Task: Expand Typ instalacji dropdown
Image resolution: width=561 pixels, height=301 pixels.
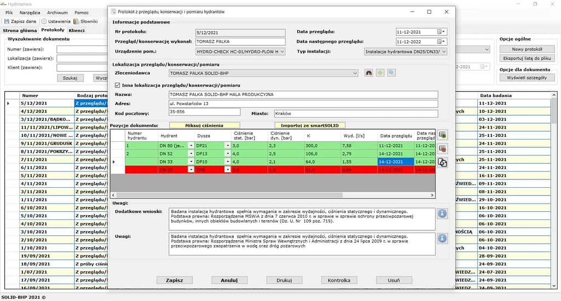Action: tap(444, 52)
